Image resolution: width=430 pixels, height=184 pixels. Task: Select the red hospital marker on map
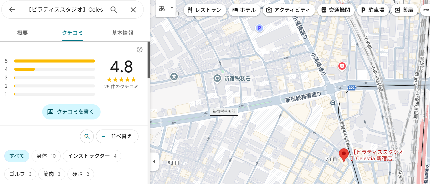coord(342,66)
